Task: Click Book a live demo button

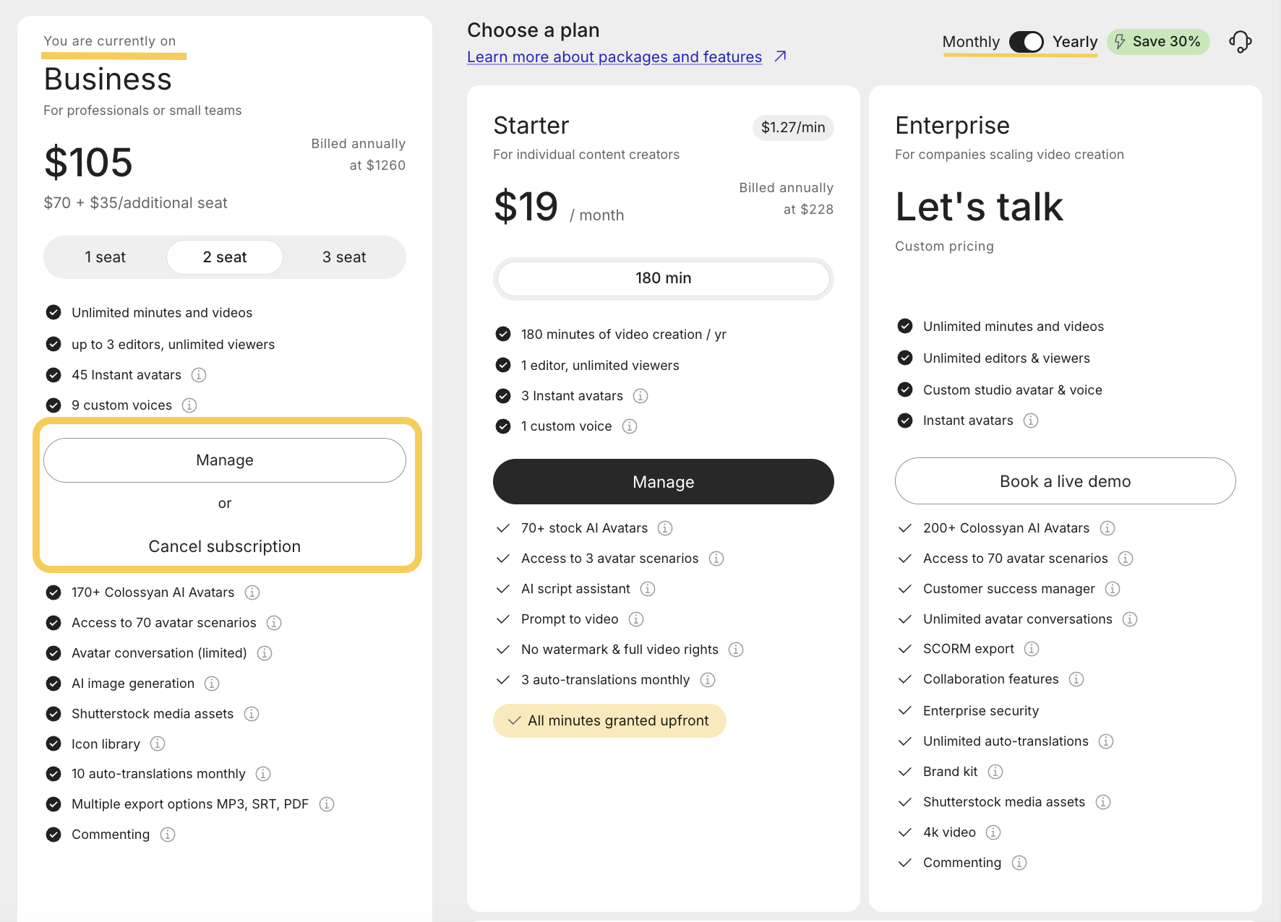Action: (x=1065, y=481)
